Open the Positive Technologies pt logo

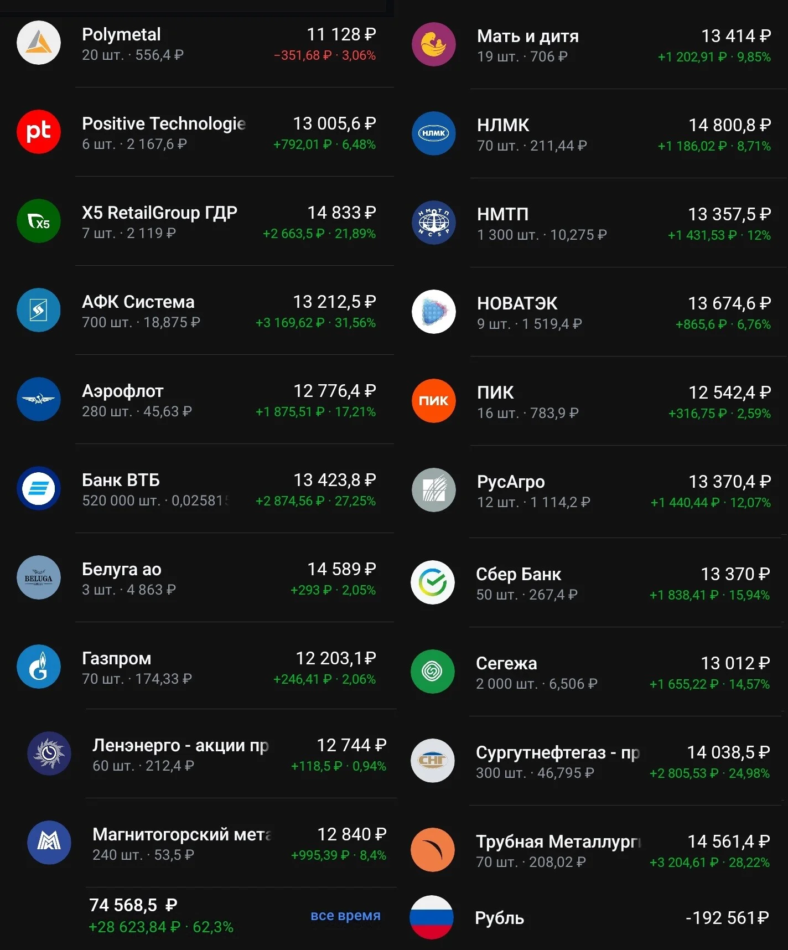point(39,132)
